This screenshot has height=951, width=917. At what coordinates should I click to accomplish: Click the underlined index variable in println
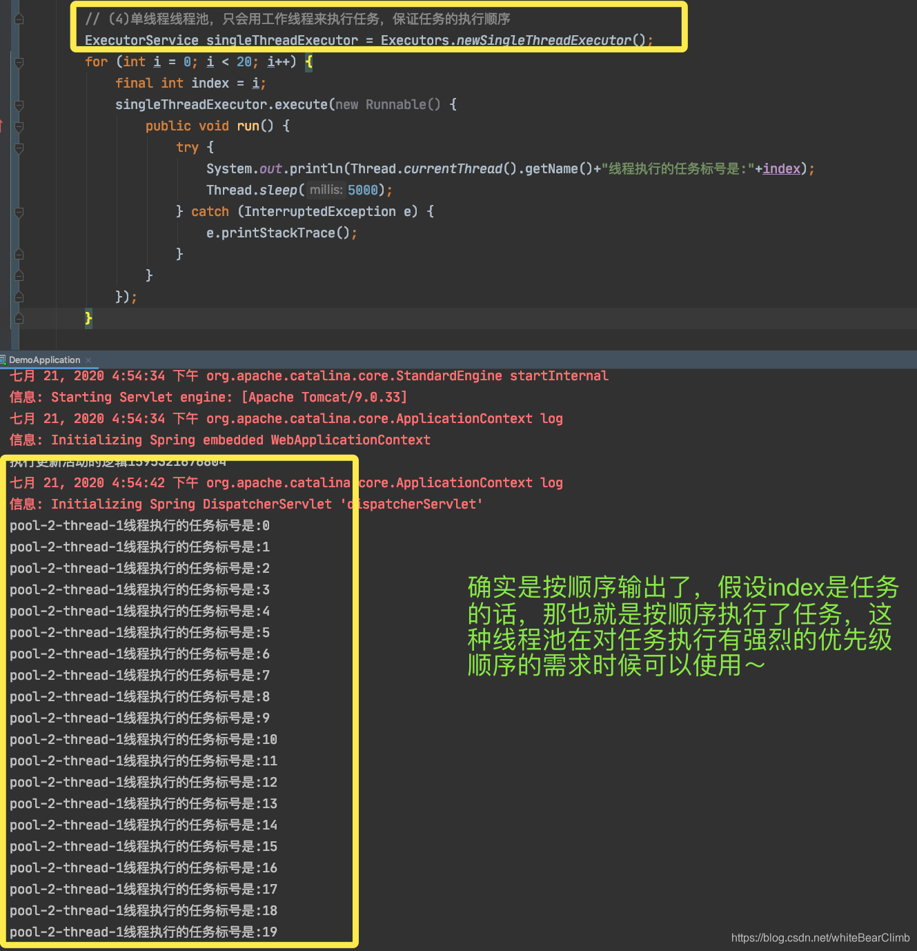781,169
